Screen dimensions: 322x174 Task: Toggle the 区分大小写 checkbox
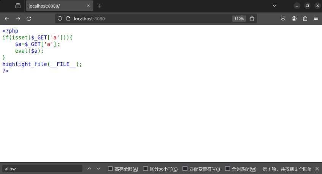pos(146,169)
